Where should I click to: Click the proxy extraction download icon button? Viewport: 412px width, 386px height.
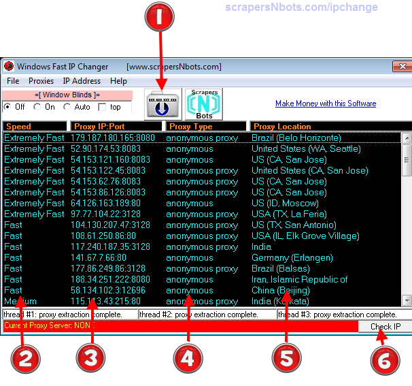pos(161,104)
